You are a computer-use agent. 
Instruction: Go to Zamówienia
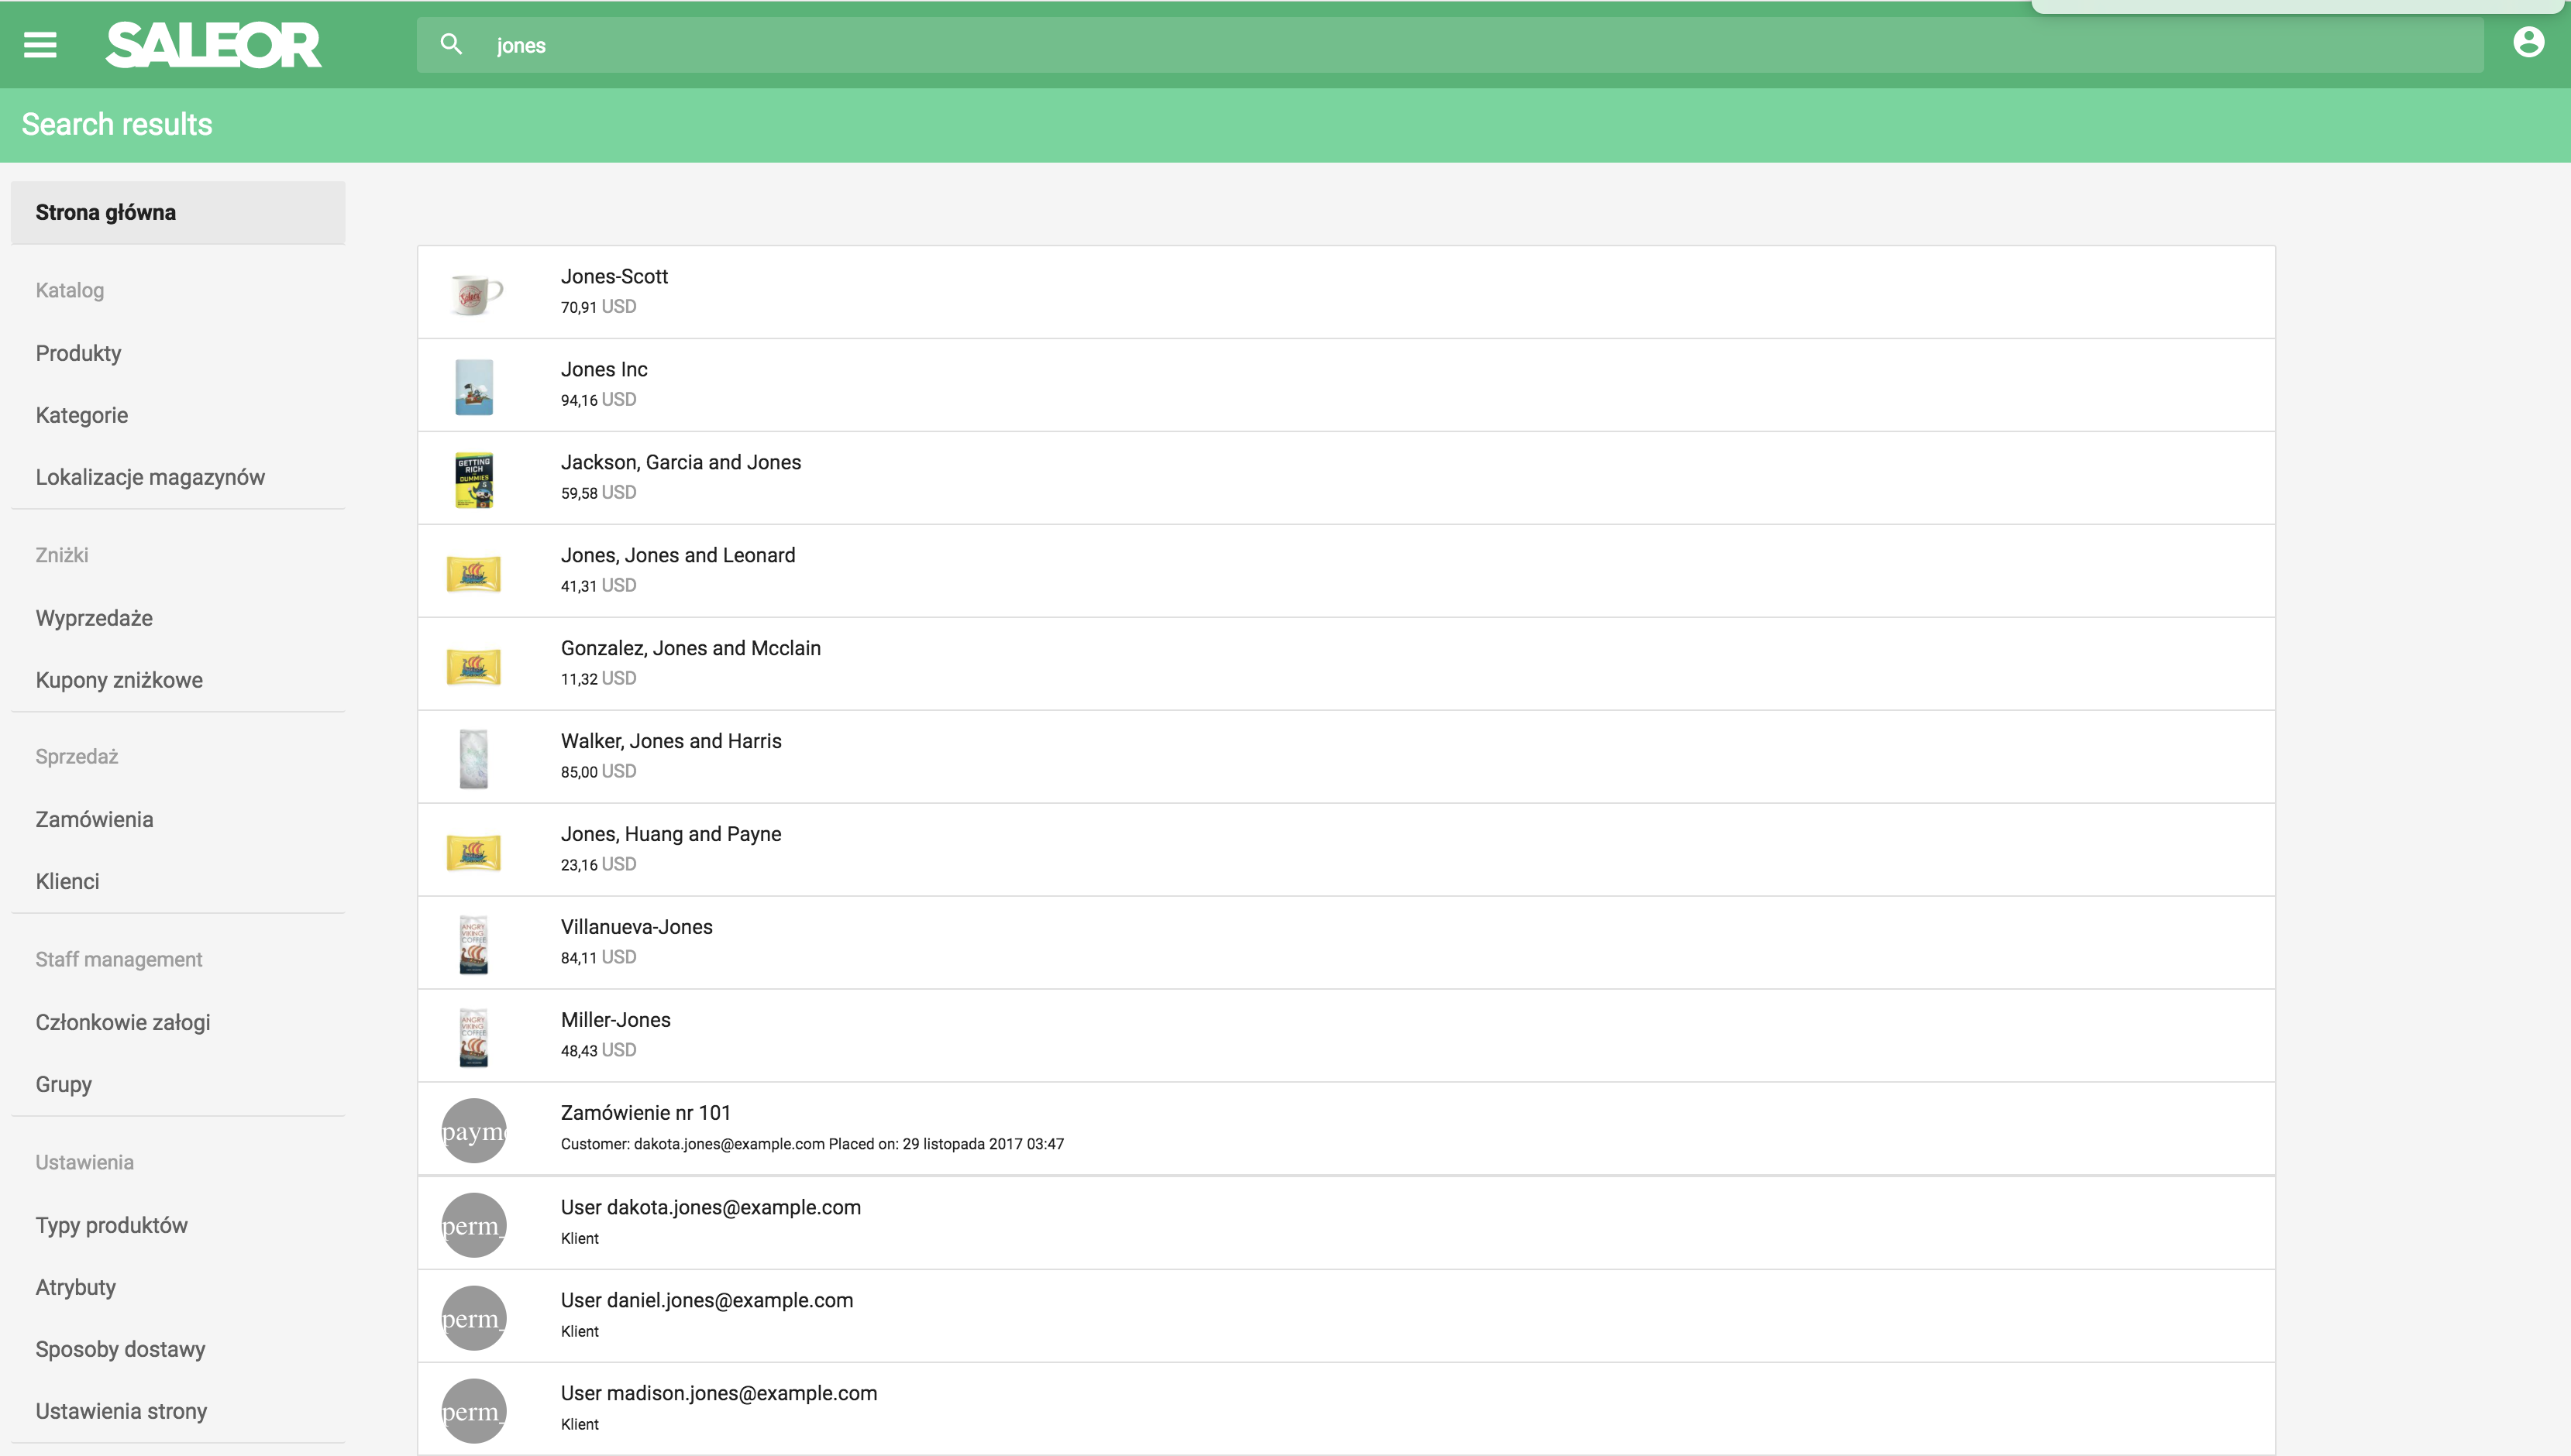click(x=94, y=819)
